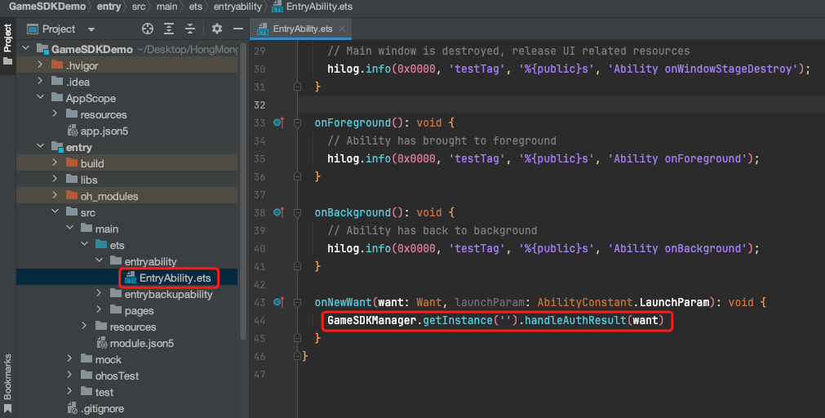Expand the ohosTest folder
825x418 pixels.
(x=70, y=376)
